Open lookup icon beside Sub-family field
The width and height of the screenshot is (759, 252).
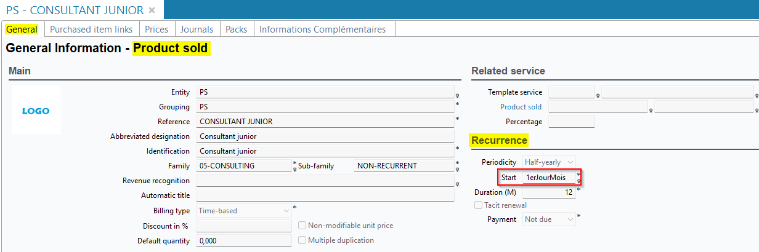pos(457,170)
